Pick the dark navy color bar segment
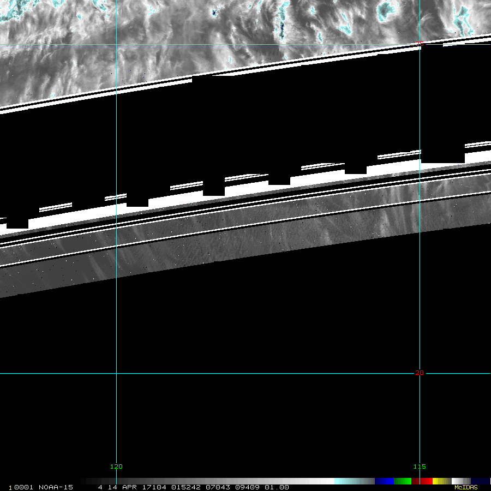Viewport: 491px width, 491px height. coord(481,481)
